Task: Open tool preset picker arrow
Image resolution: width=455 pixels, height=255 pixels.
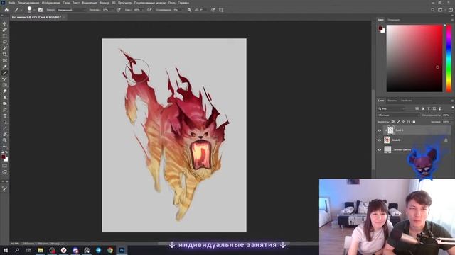Action: (x=21, y=10)
